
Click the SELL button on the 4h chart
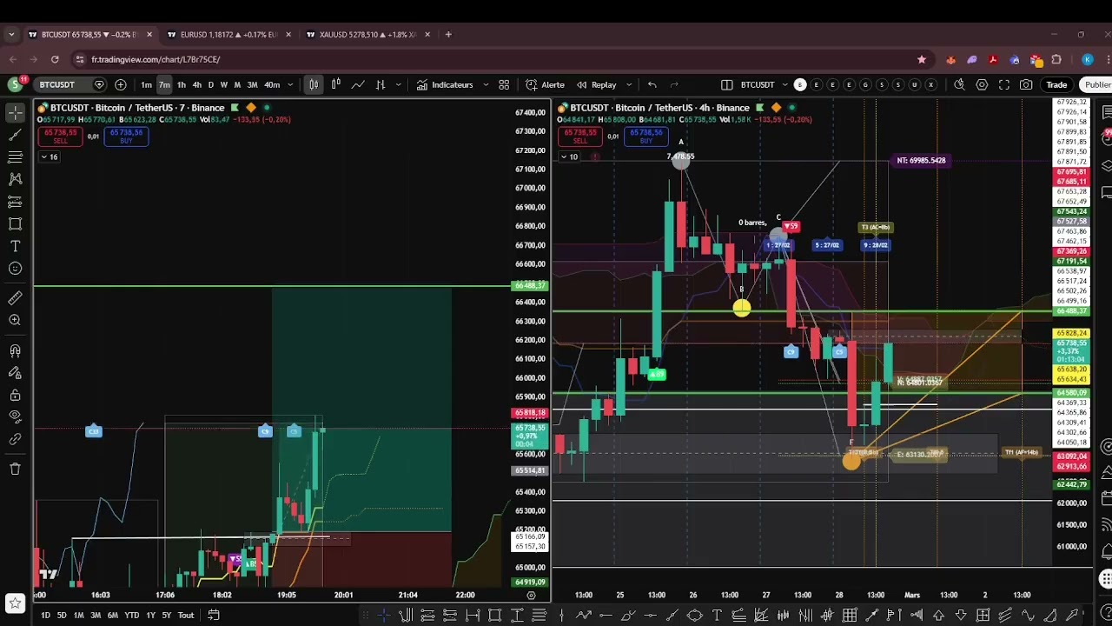pos(580,137)
